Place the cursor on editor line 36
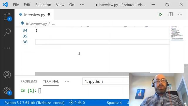The height and width of the screenshot is (106, 188). coord(103,42)
